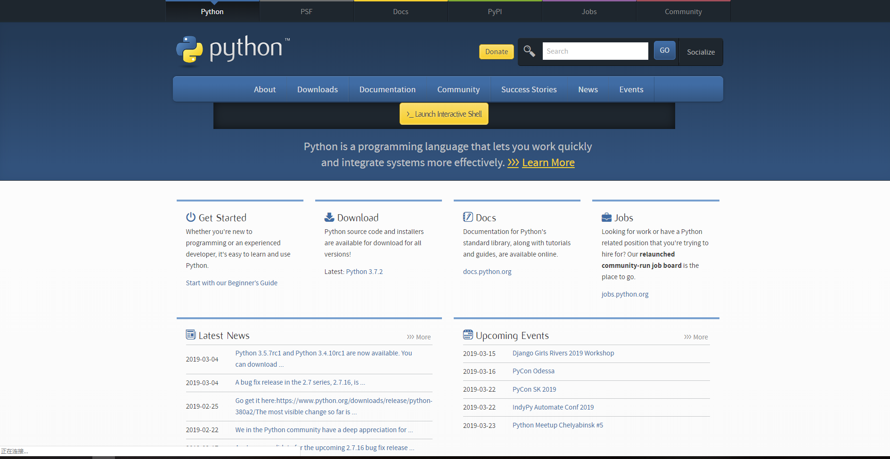Image resolution: width=890 pixels, height=459 pixels.
Task: Click the 2019-02-25 news date
Action: coord(202,406)
